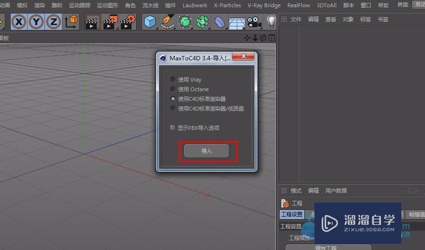This screenshot has height=250, width=425.
Task: Open the Laubwerk menu
Action: click(x=195, y=5)
